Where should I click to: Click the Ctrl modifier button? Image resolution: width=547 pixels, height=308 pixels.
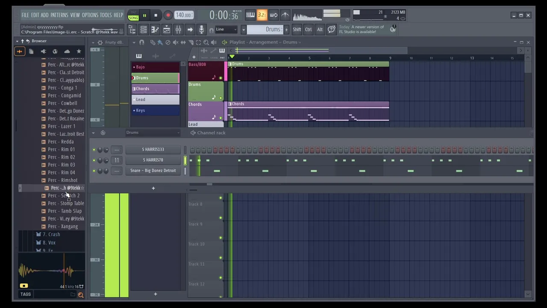pyautogui.click(x=308, y=30)
